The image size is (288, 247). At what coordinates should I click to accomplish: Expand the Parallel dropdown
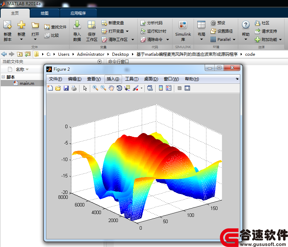click(234, 39)
